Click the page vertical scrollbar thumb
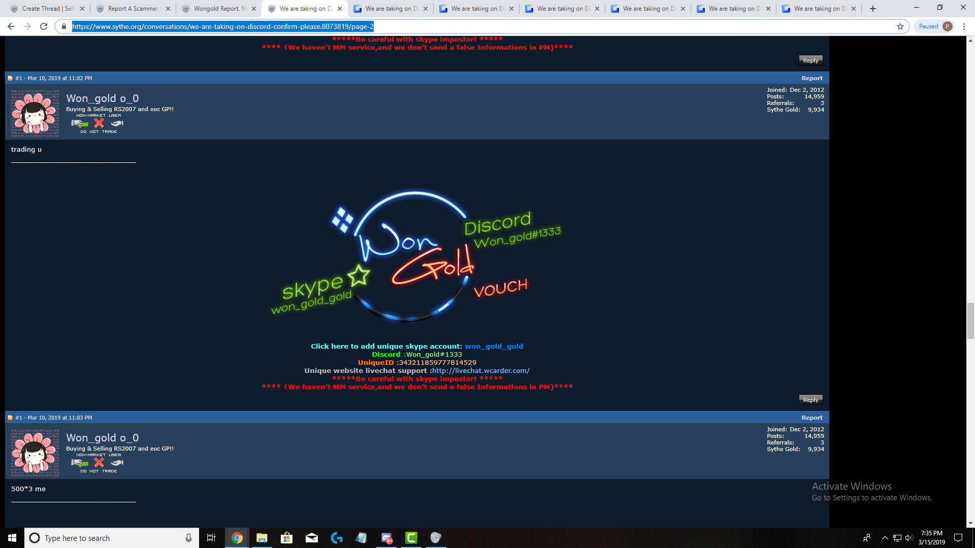The width and height of the screenshot is (975, 548). pyautogui.click(x=970, y=321)
